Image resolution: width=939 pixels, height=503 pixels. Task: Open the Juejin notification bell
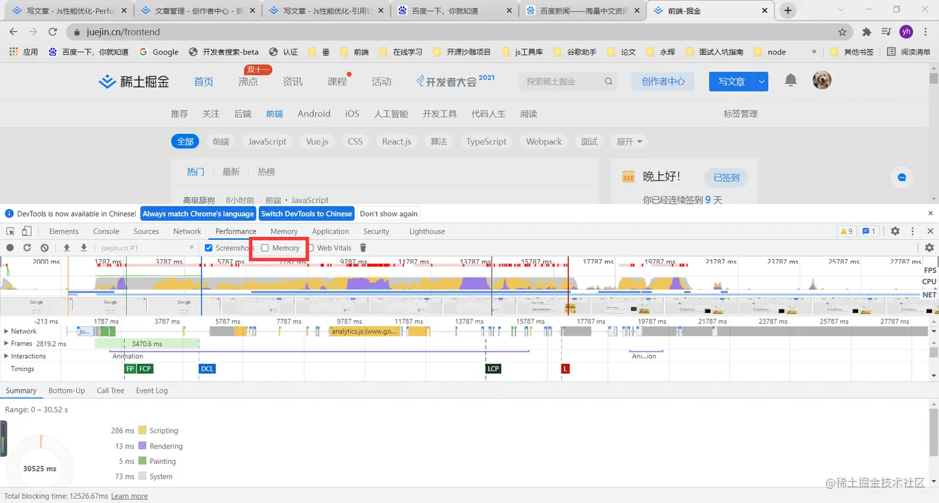pos(791,80)
